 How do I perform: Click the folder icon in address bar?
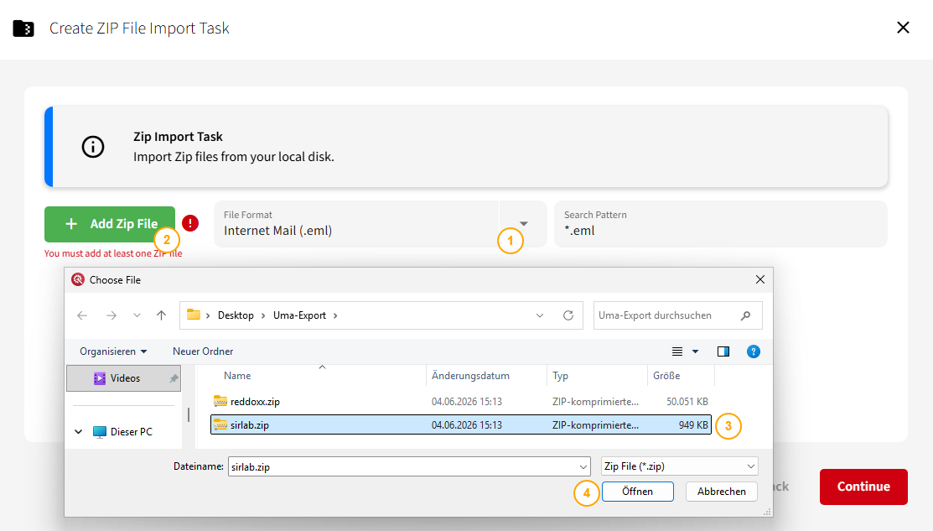pyautogui.click(x=194, y=315)
